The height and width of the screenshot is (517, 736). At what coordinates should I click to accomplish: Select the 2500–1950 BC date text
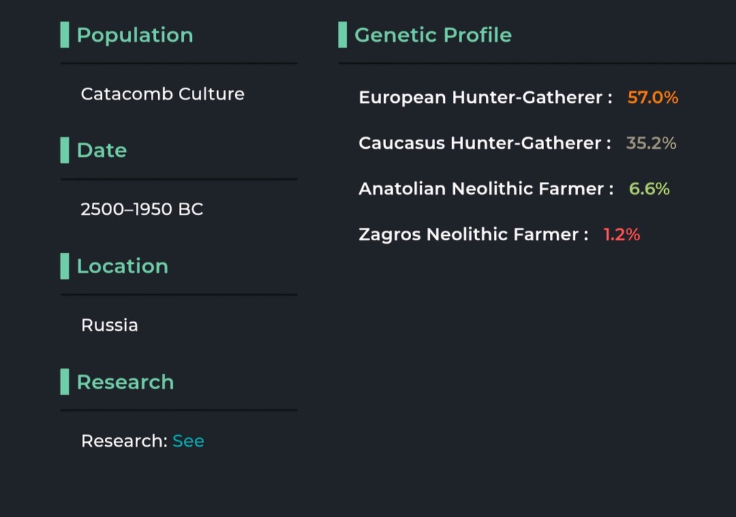[x=142, y=209]
